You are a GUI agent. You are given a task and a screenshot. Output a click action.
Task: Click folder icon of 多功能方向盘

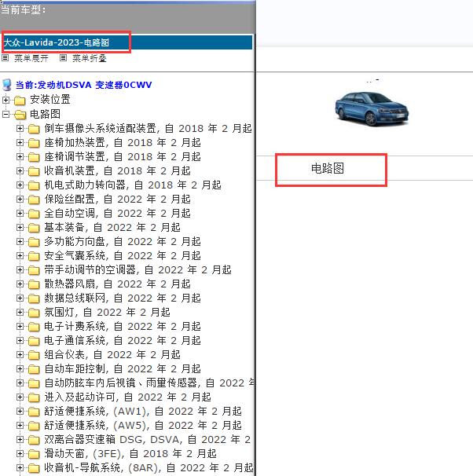click(x=34, y=242)
